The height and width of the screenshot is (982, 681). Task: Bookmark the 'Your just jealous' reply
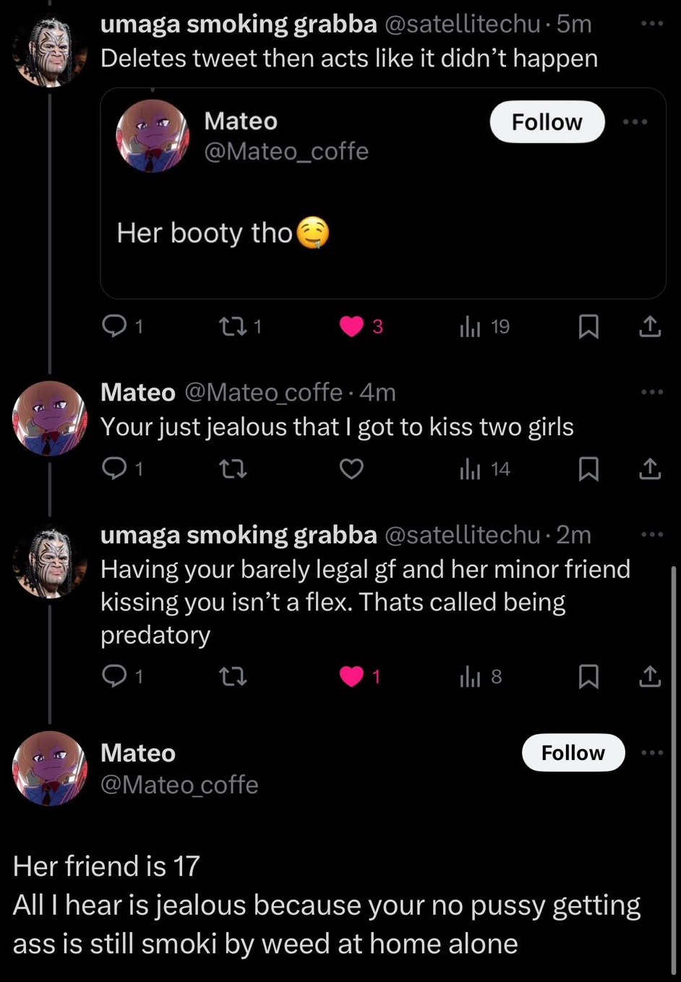(588, 469)
